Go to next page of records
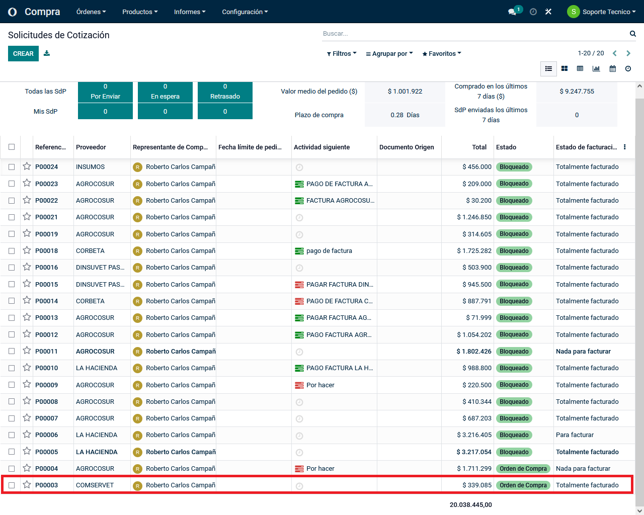Image resolution: width=644 pixels, height=515 pixels. point(628,53)
